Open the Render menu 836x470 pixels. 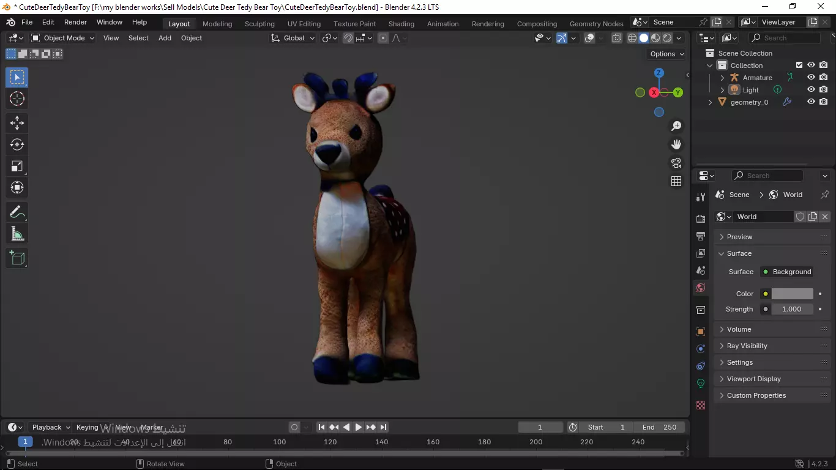point(75,22)
